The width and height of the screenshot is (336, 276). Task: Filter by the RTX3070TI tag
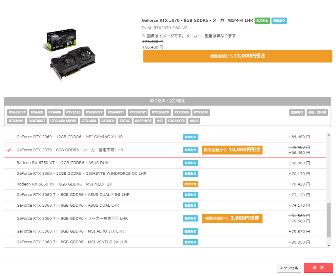[138, 112]
